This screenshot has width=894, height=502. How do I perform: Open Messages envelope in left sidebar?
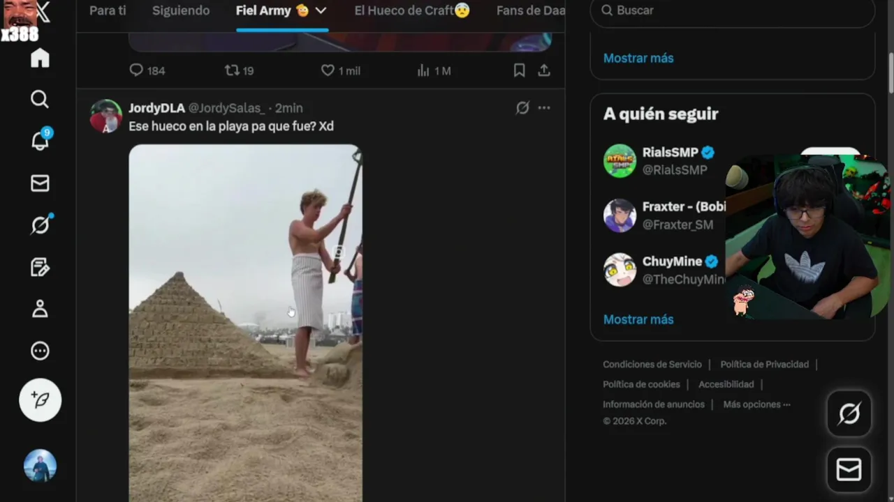[40, 183]
